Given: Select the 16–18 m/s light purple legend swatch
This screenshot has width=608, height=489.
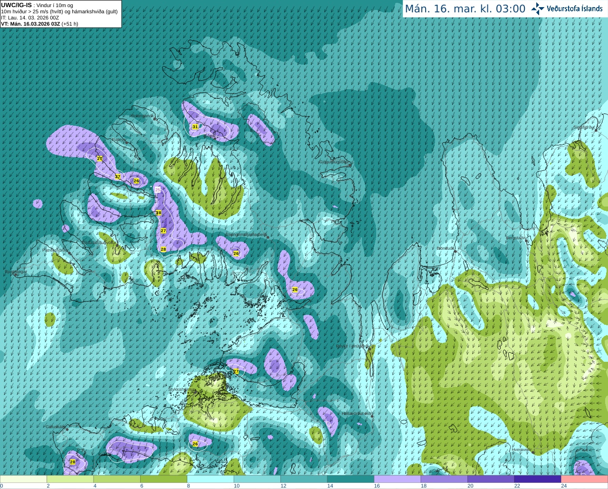Looking at the screenshot, I should [398, 479].
